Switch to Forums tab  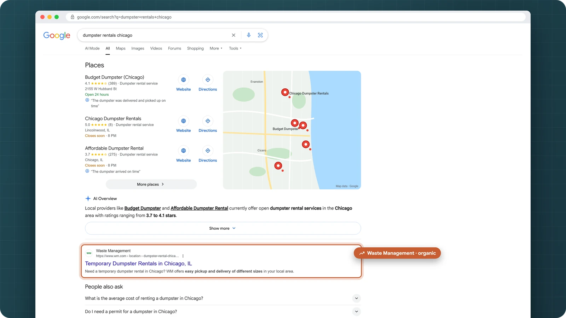tap(174, 48)
